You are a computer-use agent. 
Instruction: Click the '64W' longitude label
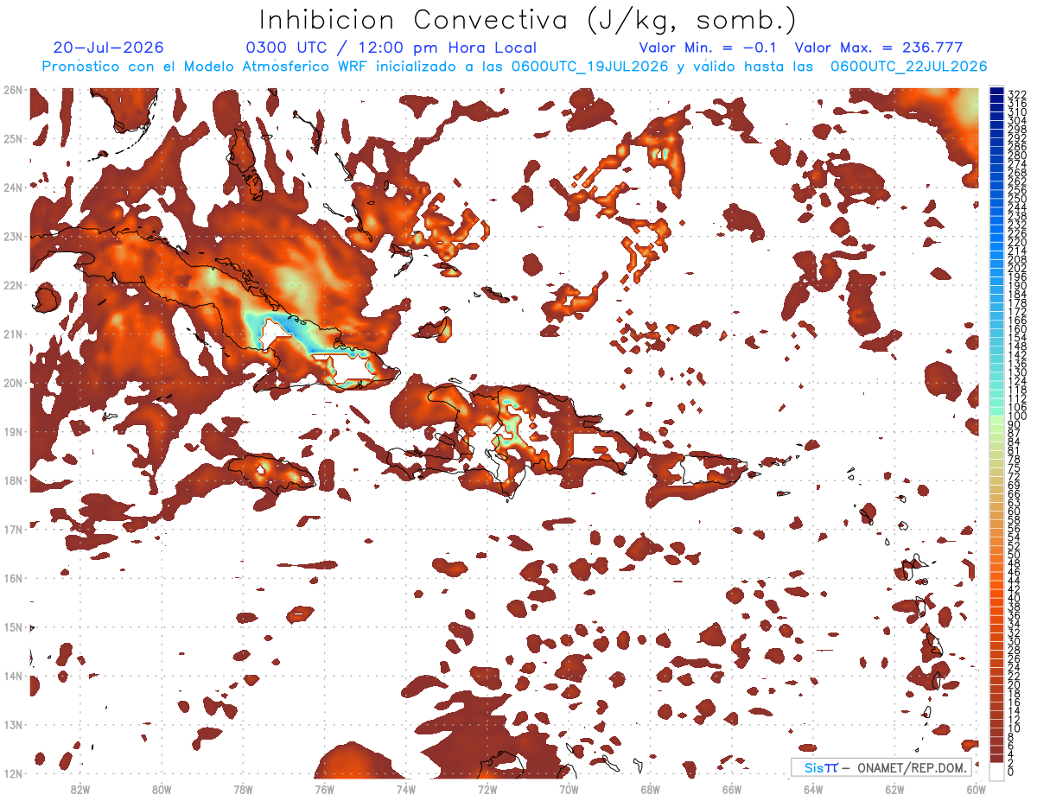click(813, 789)
